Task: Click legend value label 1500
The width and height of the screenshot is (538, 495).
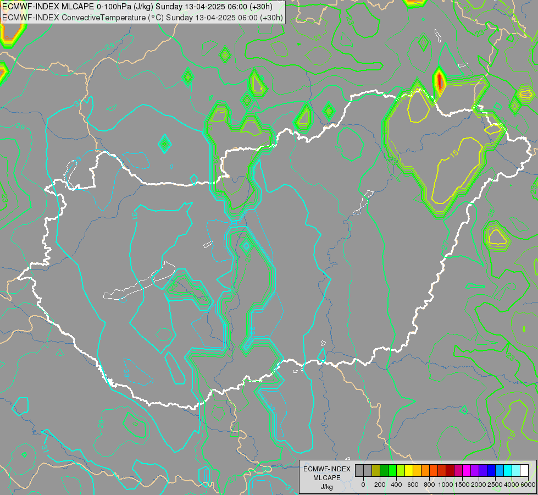Action: click(x=462, y=485)
